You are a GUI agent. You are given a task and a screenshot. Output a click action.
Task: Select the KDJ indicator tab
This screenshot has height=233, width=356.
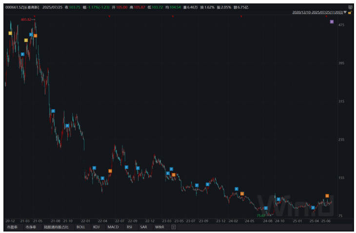point(97,227)
